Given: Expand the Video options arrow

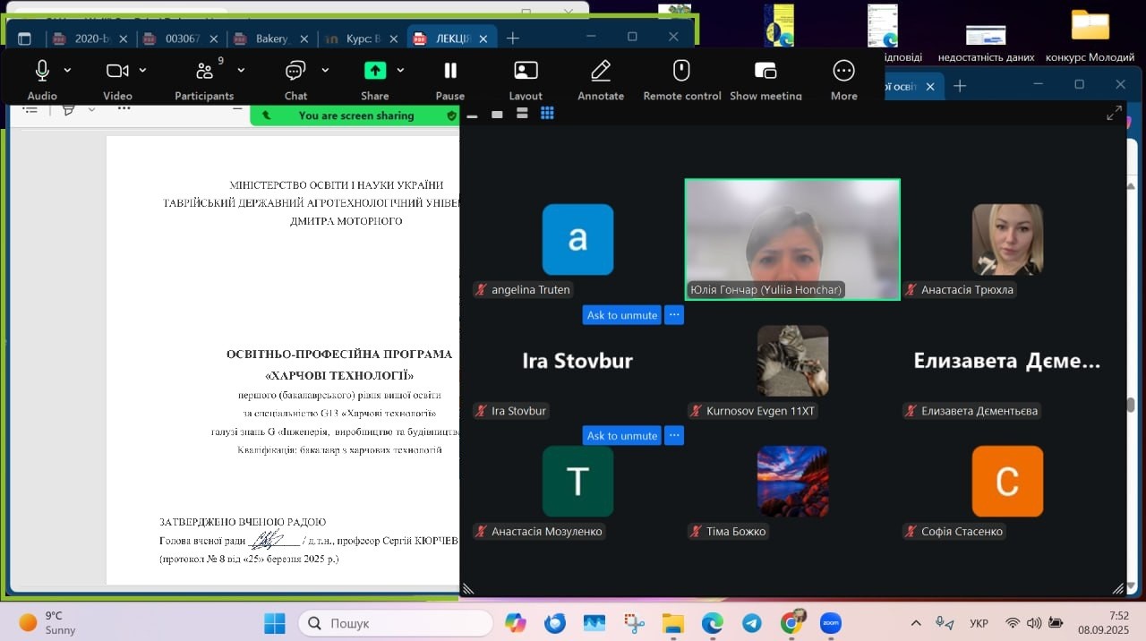Looking at the screenshot, I should tap(142, 71).
